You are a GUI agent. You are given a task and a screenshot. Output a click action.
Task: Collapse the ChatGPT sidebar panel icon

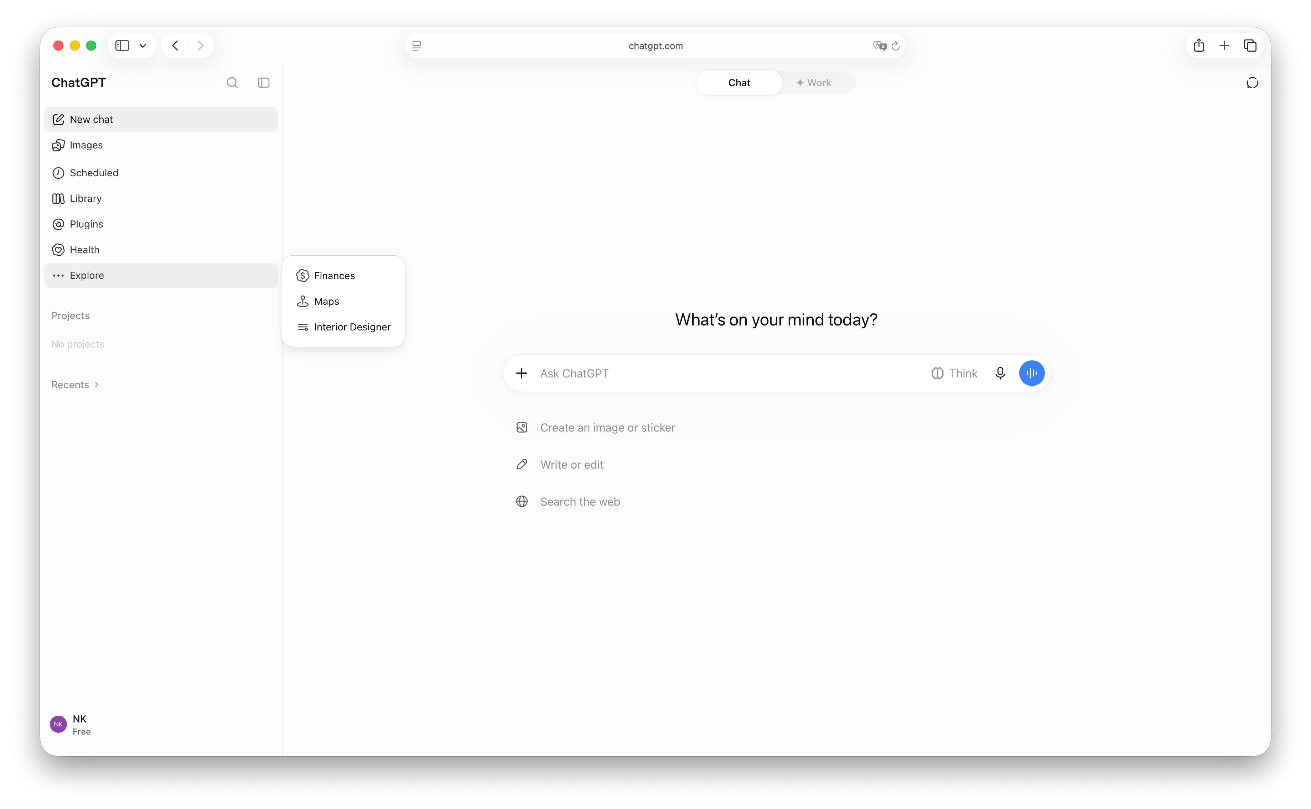263,82
